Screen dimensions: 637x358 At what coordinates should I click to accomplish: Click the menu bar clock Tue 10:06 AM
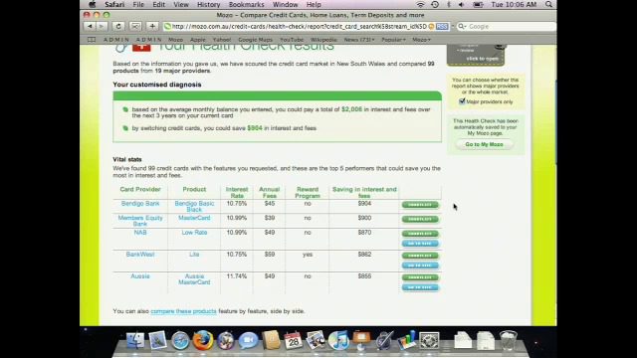(514, 4)
